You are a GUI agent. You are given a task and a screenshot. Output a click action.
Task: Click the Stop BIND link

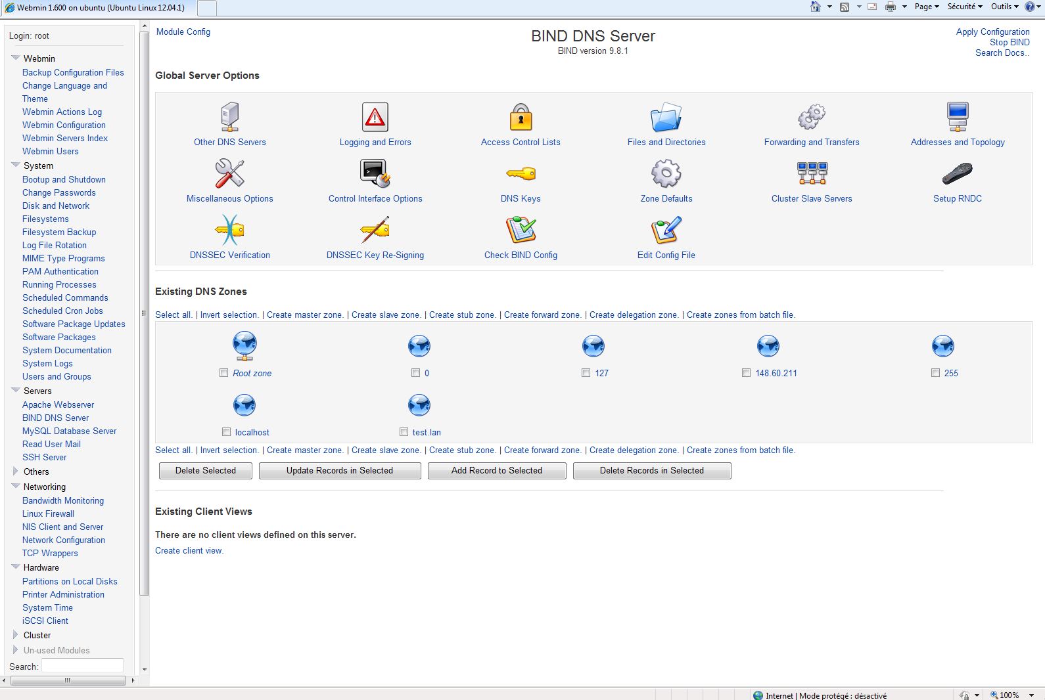1010,42
